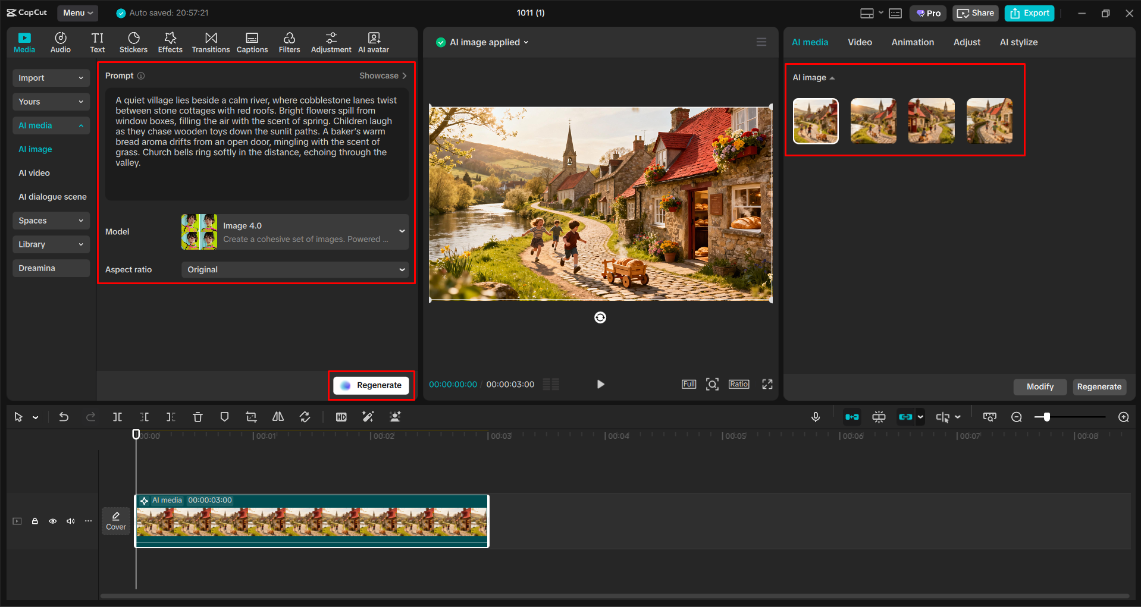Mirror the clip horizontally
This screenshot has width=1141, height=607.
click(278, 417)
